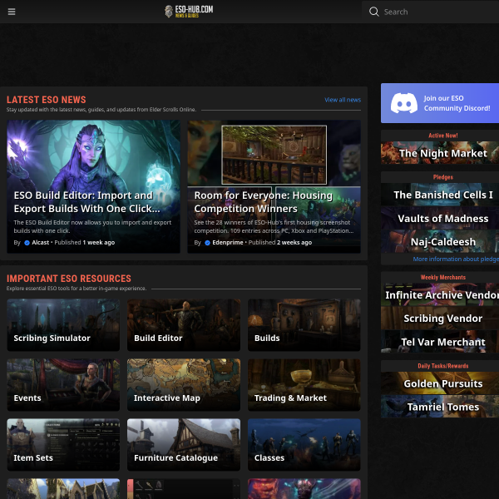Open the View all news link

343,100
